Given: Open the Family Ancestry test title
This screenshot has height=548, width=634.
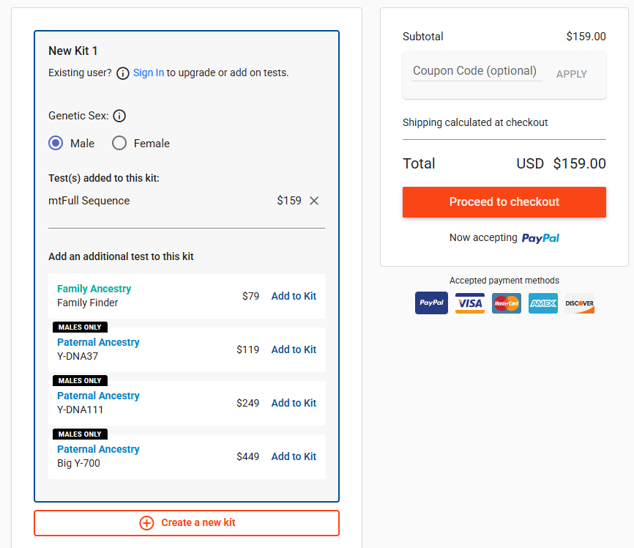Looking at the screenshot, I should pyautogui.click(x=94, y=289).
